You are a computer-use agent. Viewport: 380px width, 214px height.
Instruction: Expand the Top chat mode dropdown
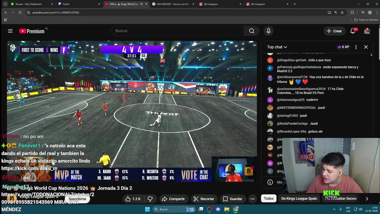coord(277,47)
